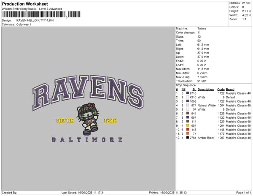Click the orange swatch in stop 11

(x=188, y=133)
